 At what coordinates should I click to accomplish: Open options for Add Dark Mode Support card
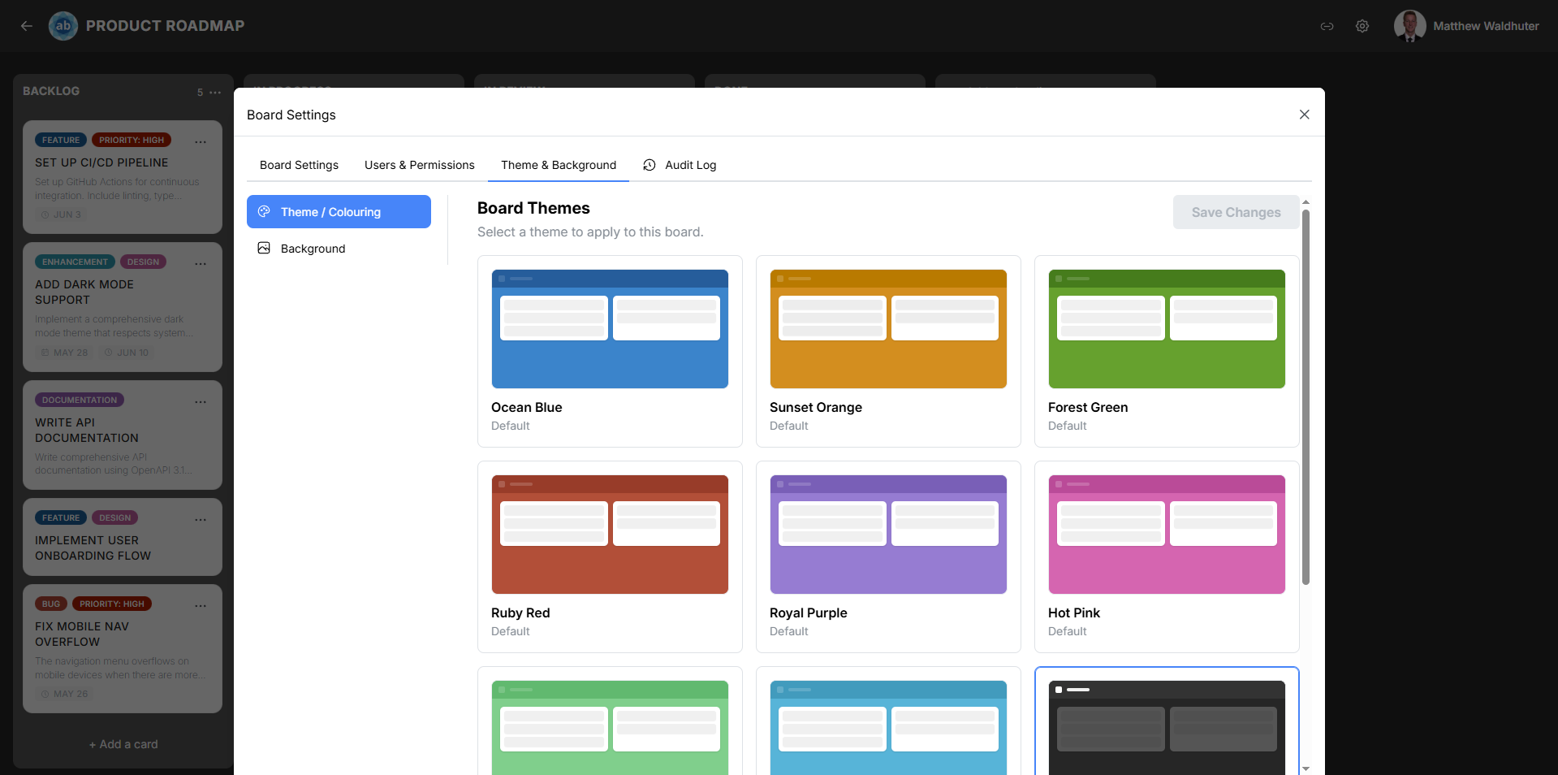coord(201,263)
